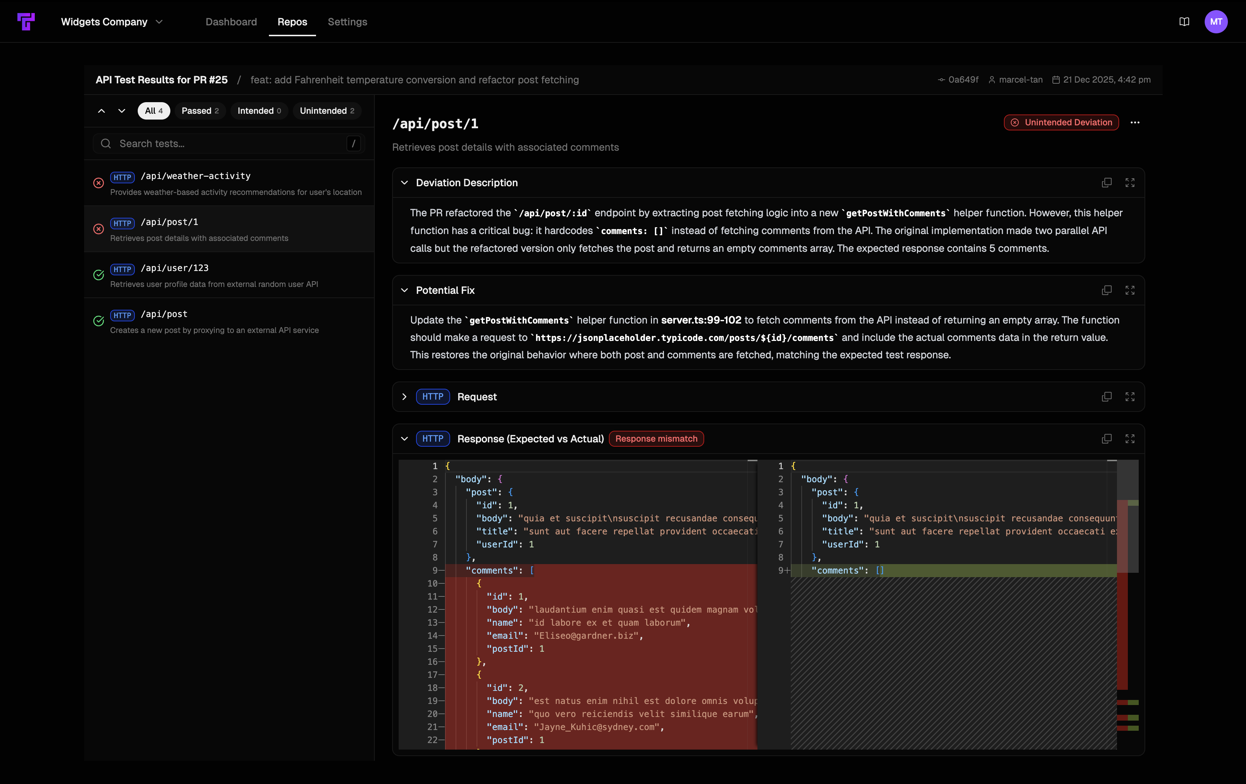Fullscreen the Potential Fix section
The height and width of the screenshot is (784, 1246).
pyautogui.click(x=1130, y=290)
